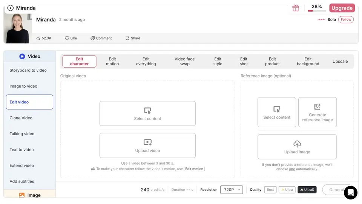Click the Edit motion link in hint

pos(194,169)
